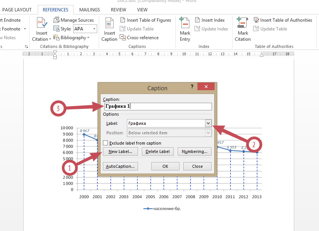The height and width of the screenshot is (231, 319).
Task: Select the References tab
Action: point(55,10)
